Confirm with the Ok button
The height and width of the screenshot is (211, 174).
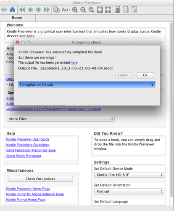[x=145, y=75]
